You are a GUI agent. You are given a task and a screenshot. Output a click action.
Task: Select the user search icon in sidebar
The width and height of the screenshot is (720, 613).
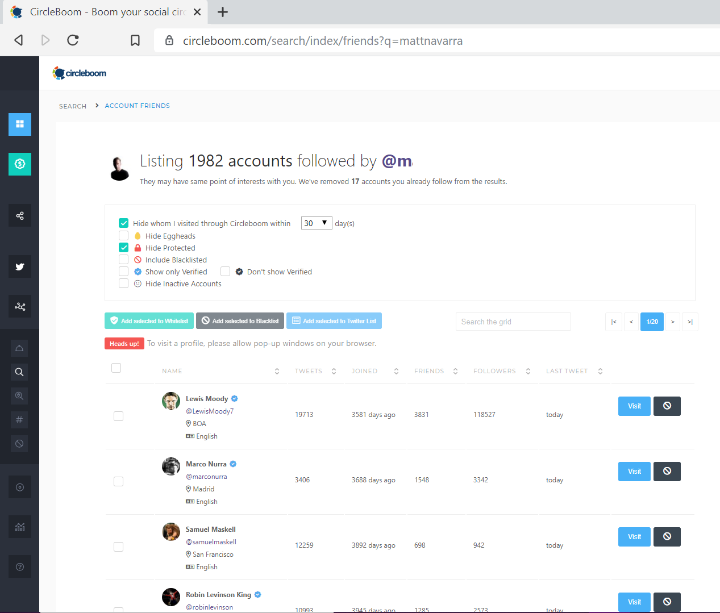pyautogui.click(x=19, y=395)
